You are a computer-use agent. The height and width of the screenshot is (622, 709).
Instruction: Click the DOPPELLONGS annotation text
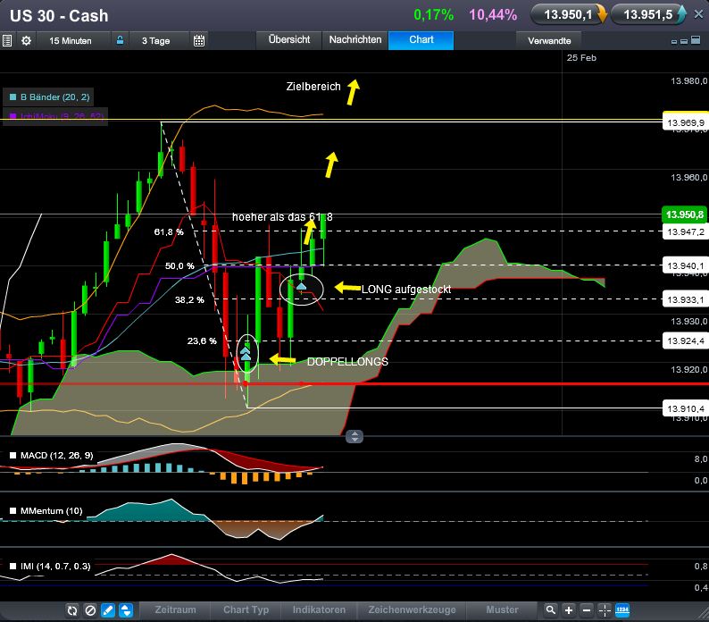click(347, 362)
